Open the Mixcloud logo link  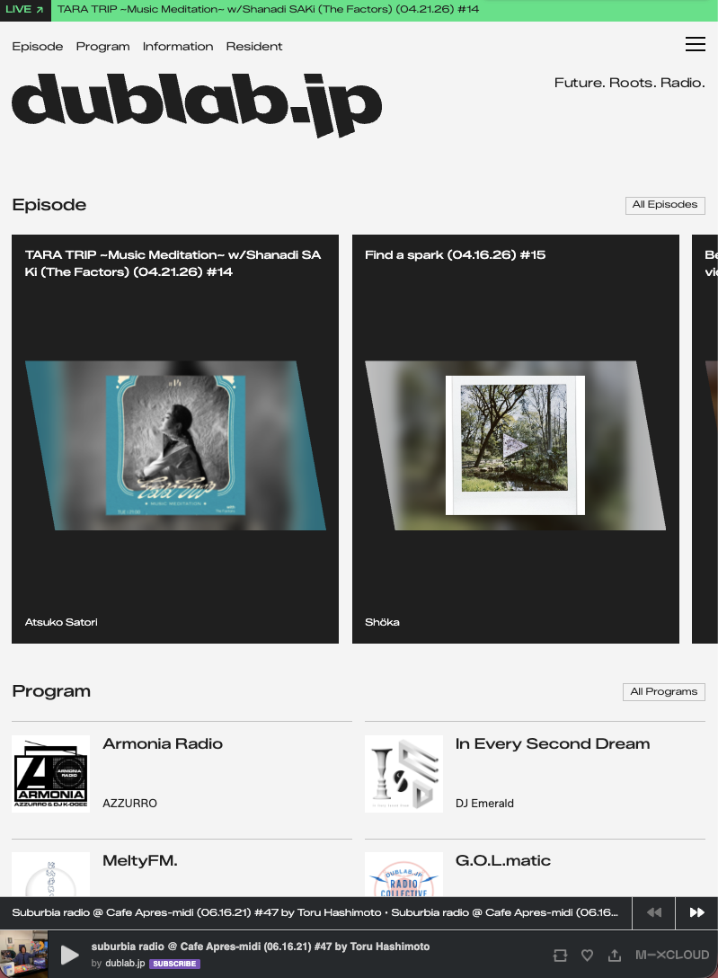pyautogui.click(x=672, y=955)
